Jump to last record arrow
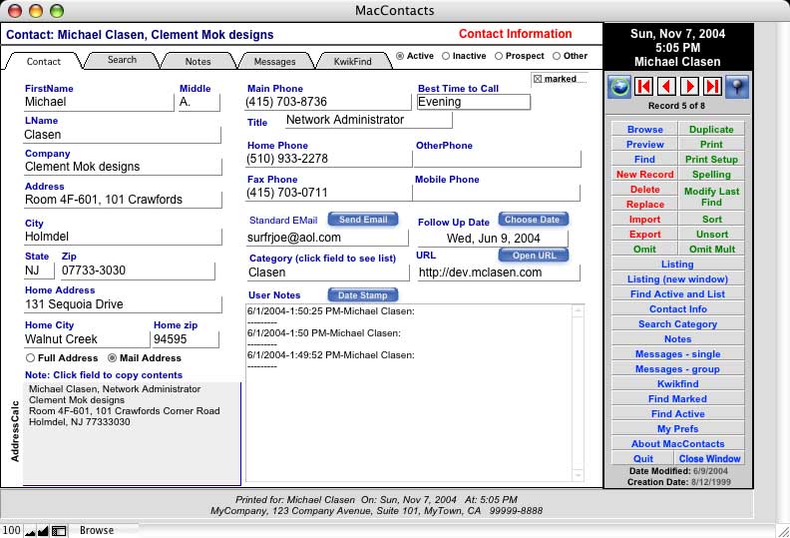This screenshot has width=790, height=538. coord(712,87)
